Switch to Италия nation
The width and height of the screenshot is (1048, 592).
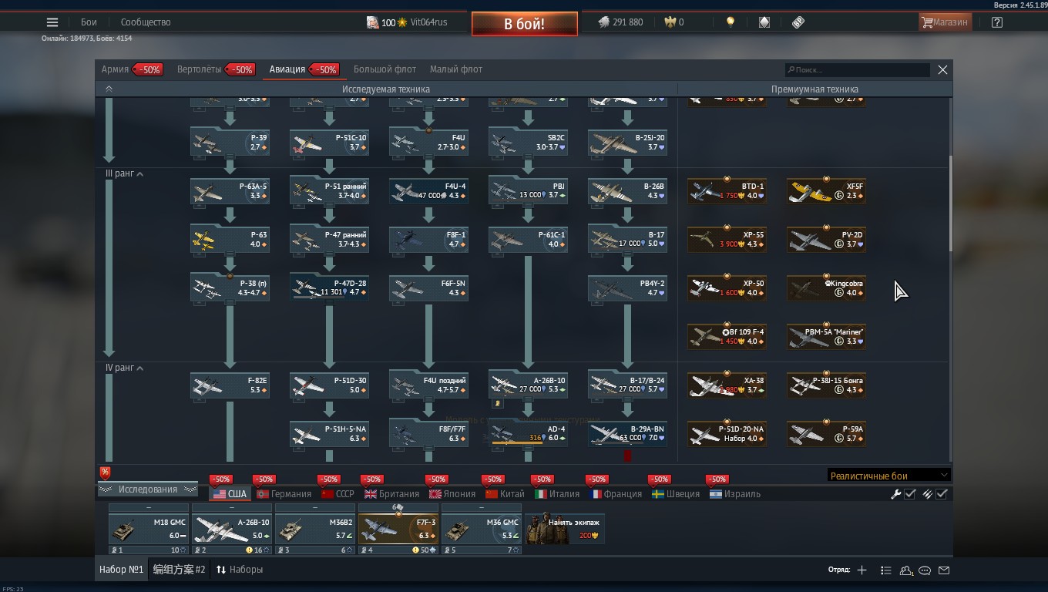tap(557, 494)
